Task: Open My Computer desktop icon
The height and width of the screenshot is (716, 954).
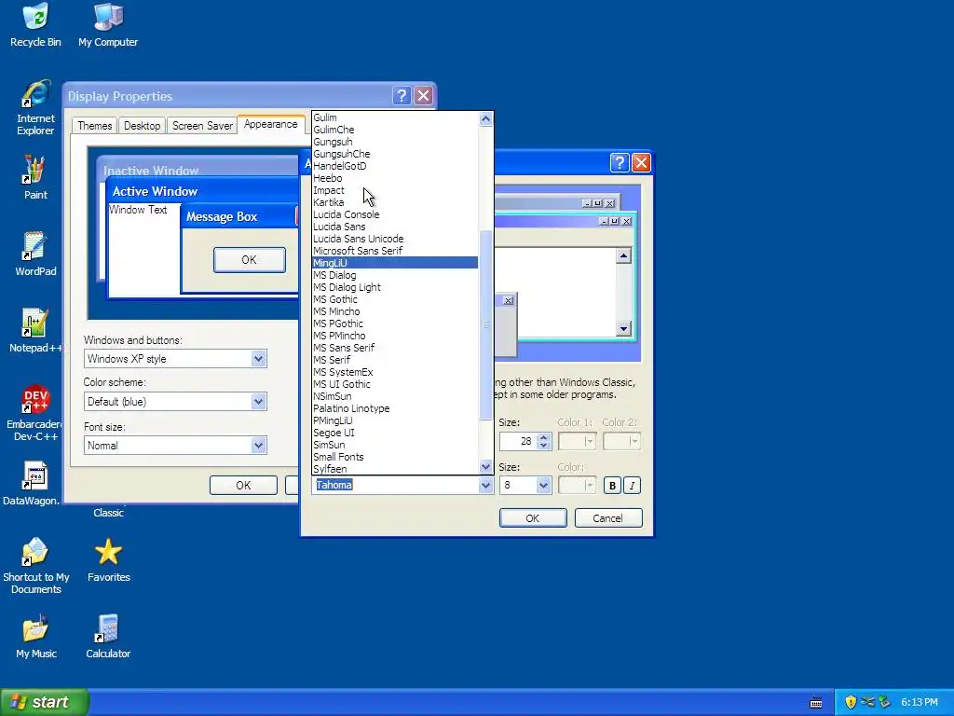Action: 108,25
